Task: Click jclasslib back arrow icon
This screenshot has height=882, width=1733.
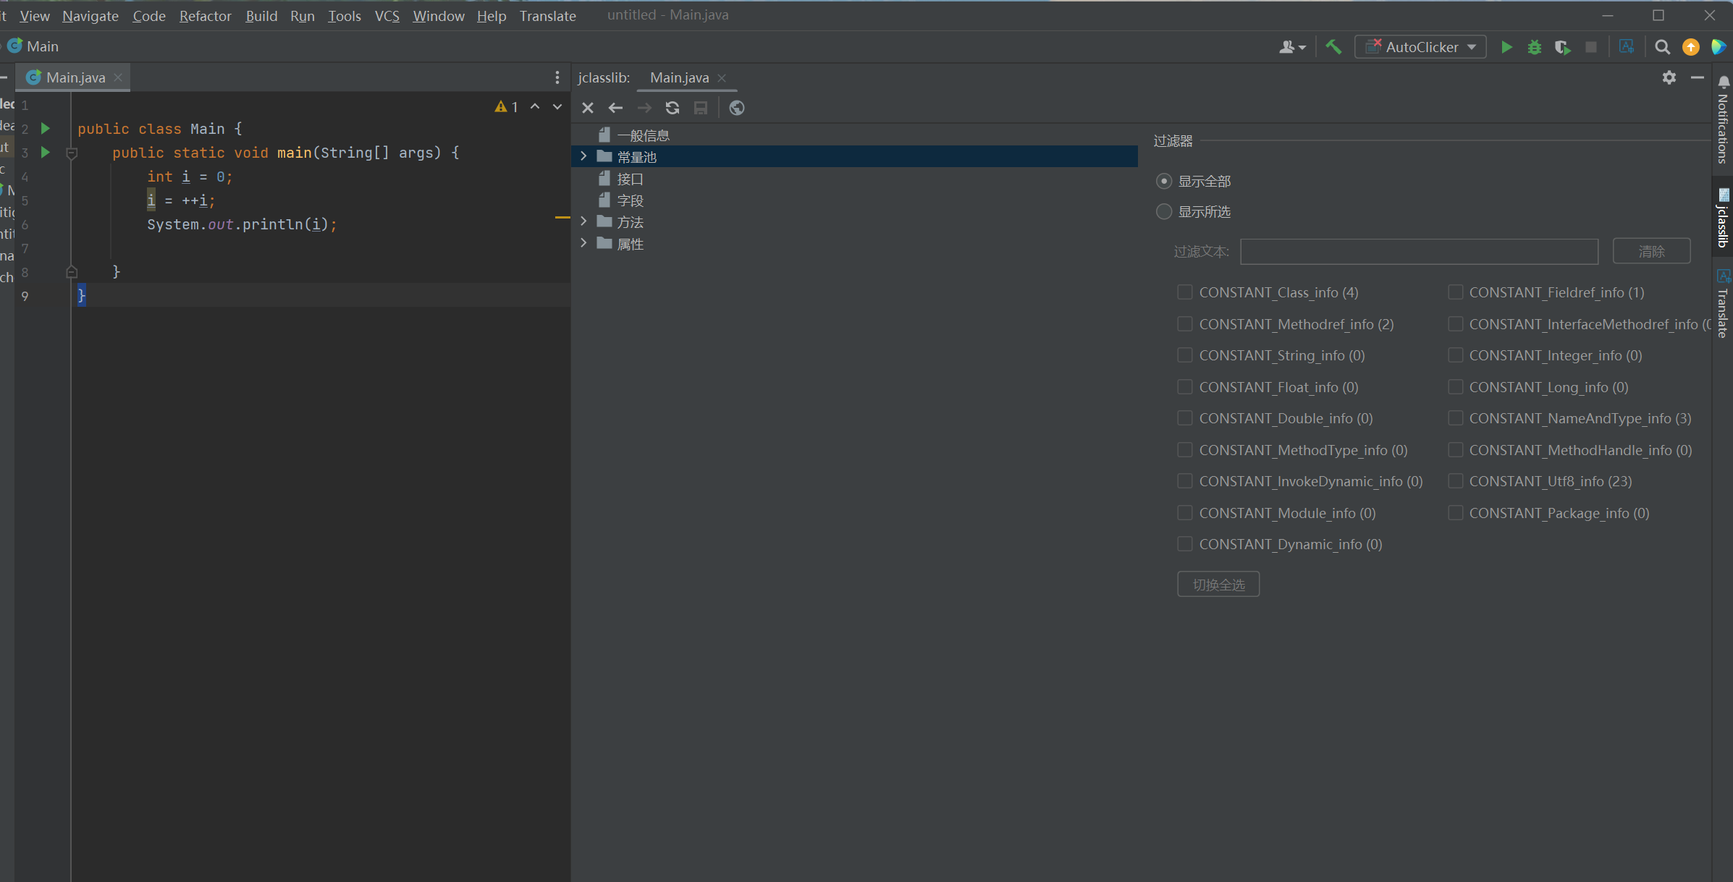Action: pyautogui.click(x=615, y=108)
